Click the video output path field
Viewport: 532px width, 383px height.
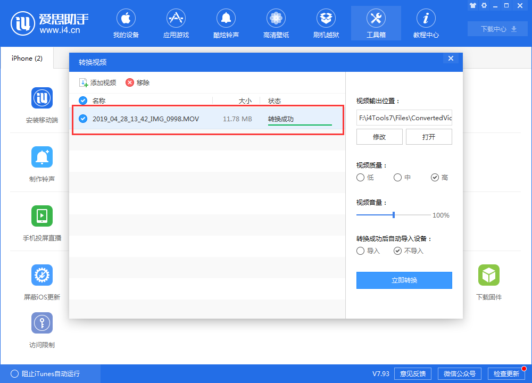pyautogui.click(x=404, y=118)
